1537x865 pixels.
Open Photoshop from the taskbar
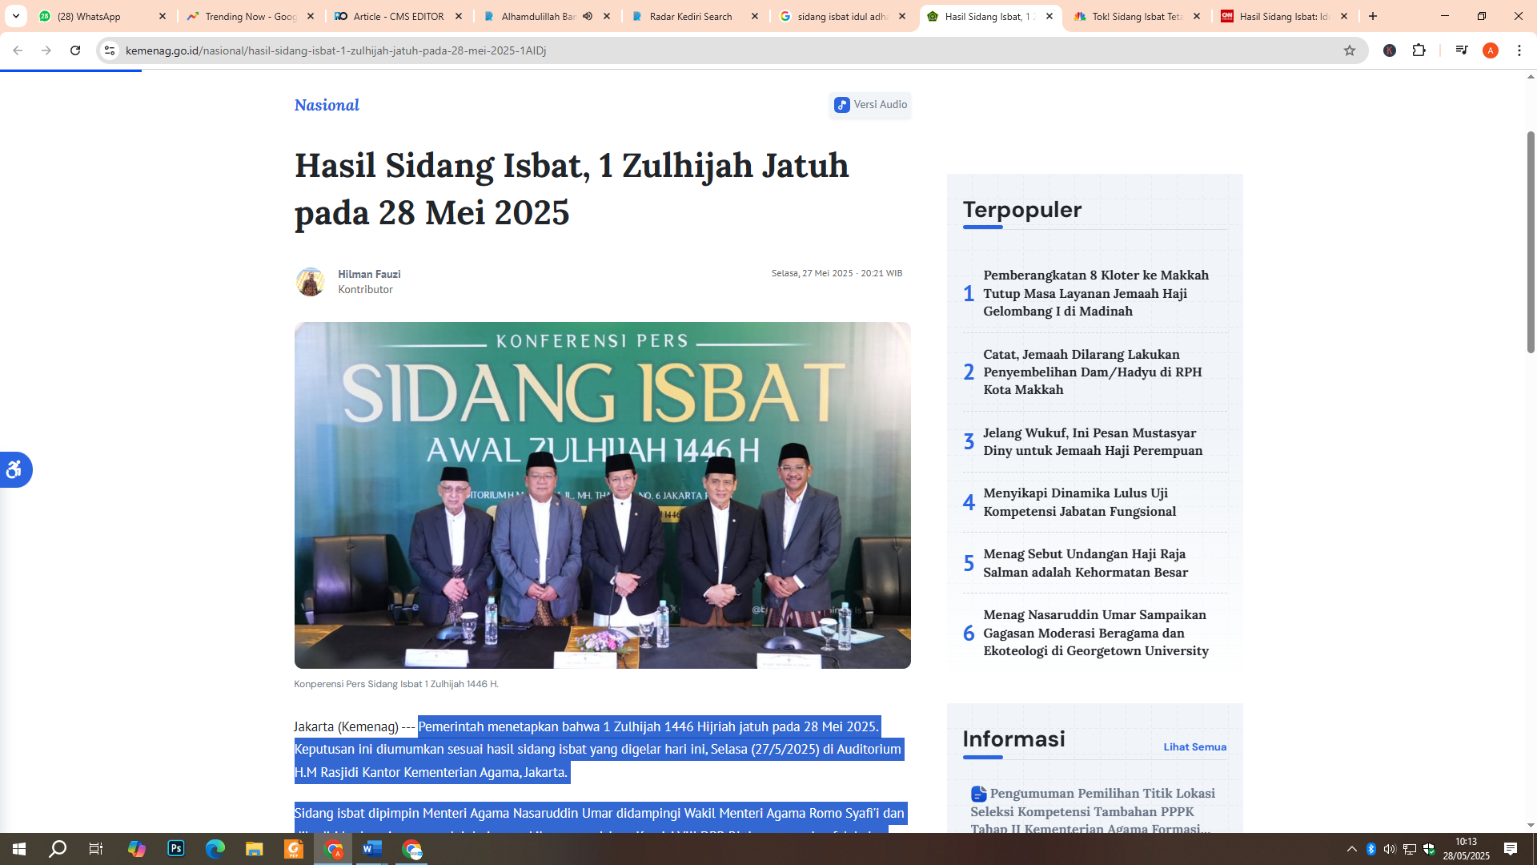point(175,849)
